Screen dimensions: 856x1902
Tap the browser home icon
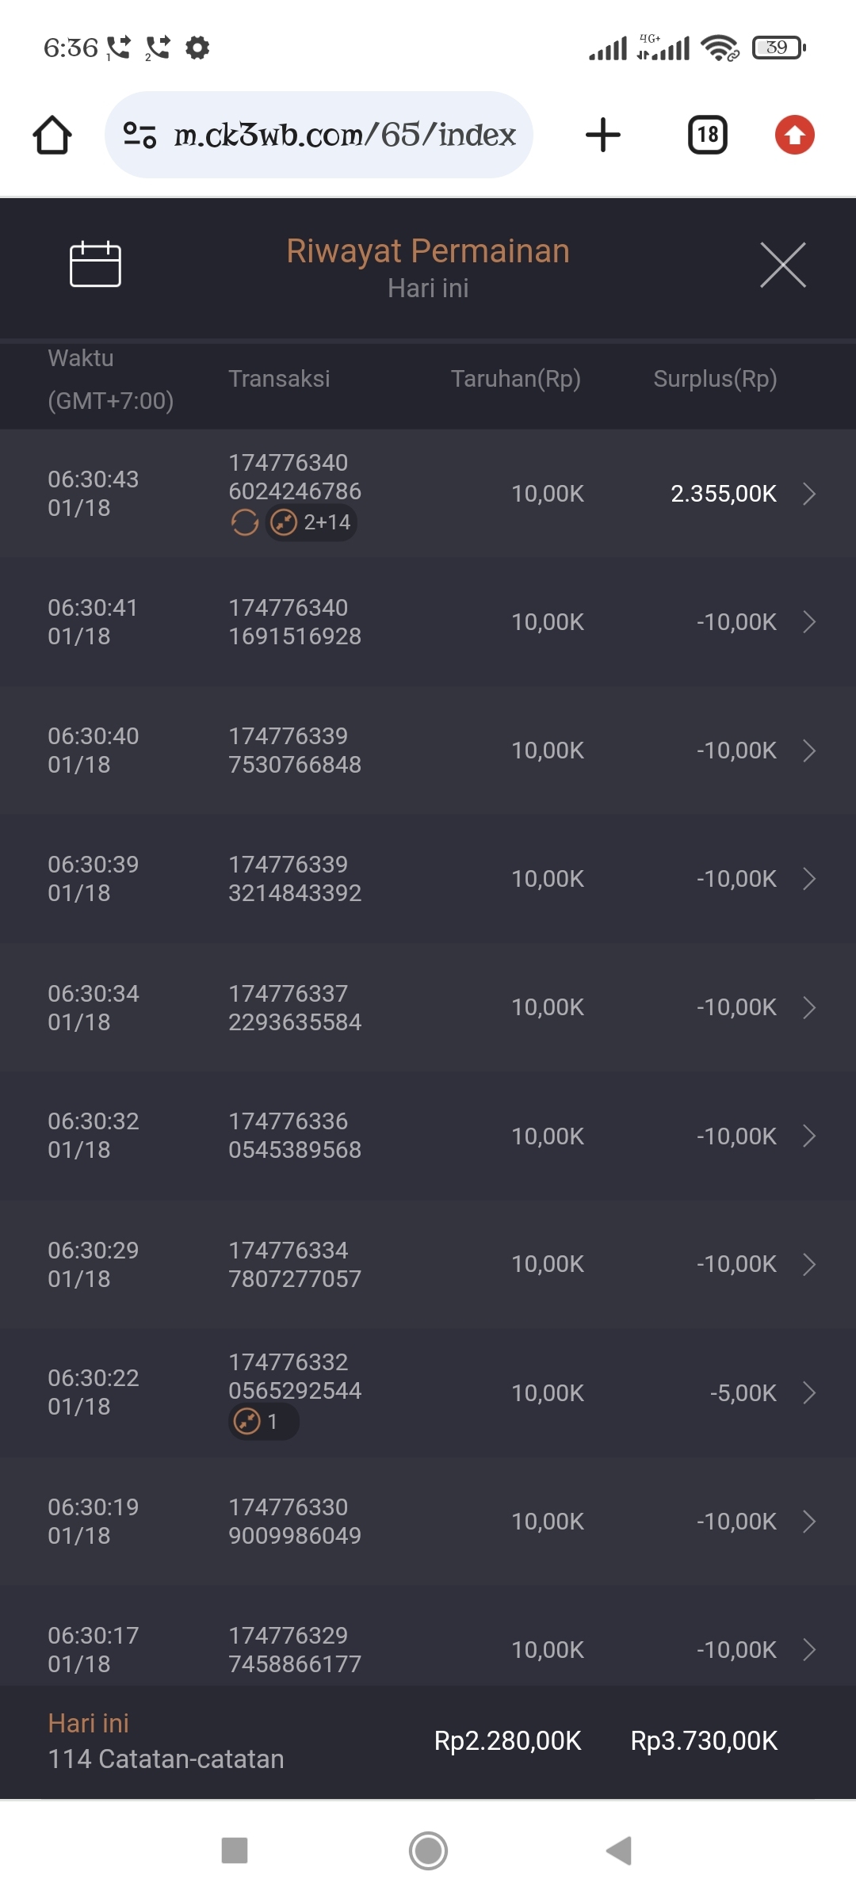point(52,135)
